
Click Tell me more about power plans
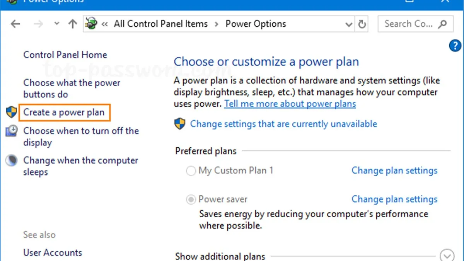[290, 104]
